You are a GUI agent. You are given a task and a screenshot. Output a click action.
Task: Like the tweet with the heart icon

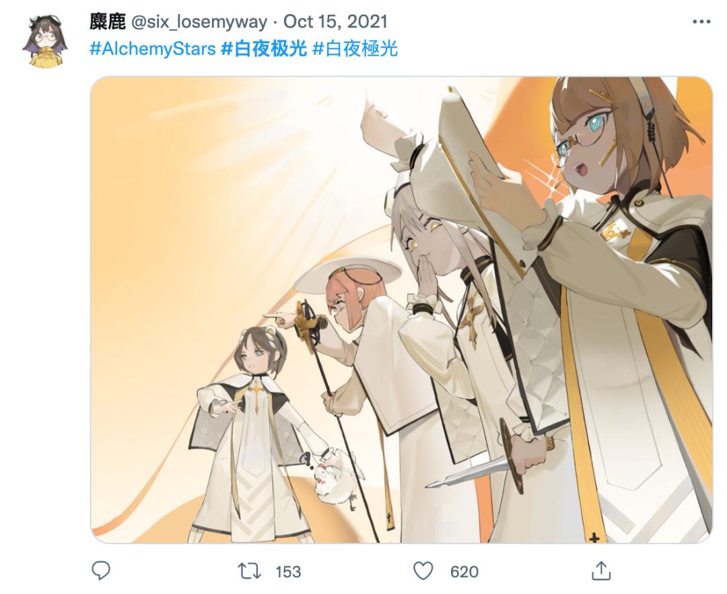[423, 571]
